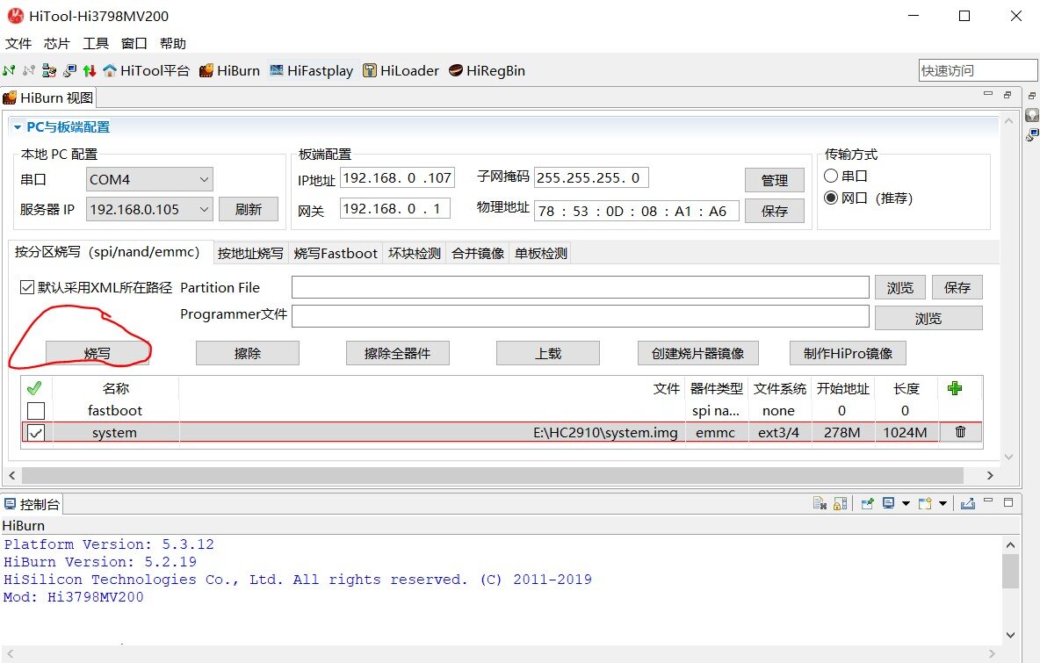Collapse the PC与板端配置 section
The image size is (1040, 663).
tap(18, 127)
